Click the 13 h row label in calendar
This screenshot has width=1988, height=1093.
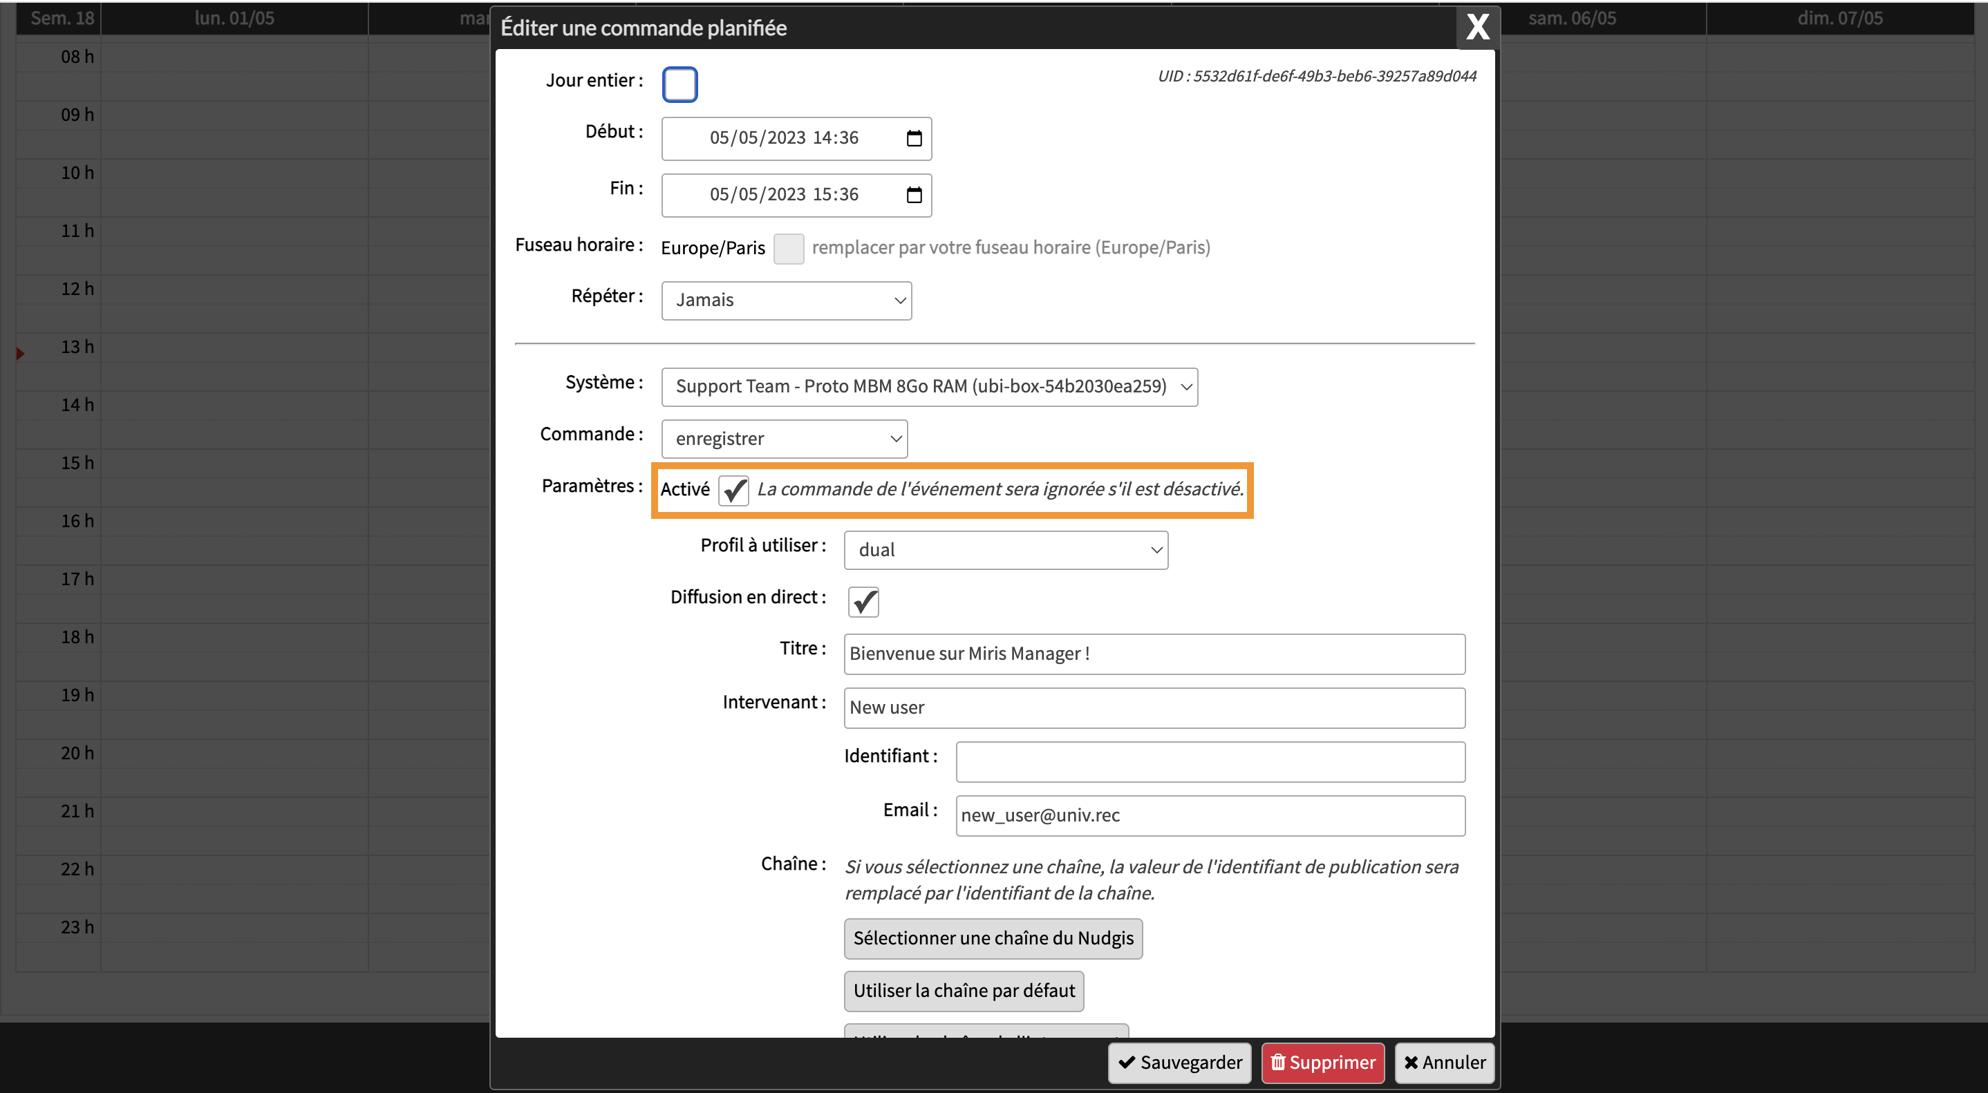(77, 346)
